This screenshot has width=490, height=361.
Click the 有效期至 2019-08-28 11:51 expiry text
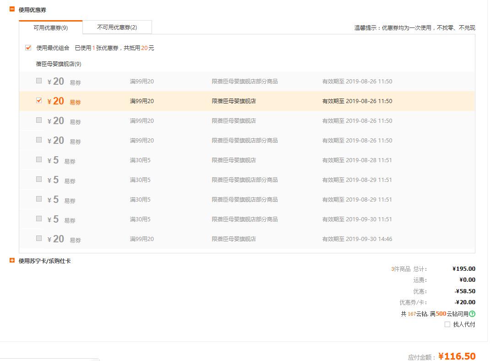(x=357, y=160)
